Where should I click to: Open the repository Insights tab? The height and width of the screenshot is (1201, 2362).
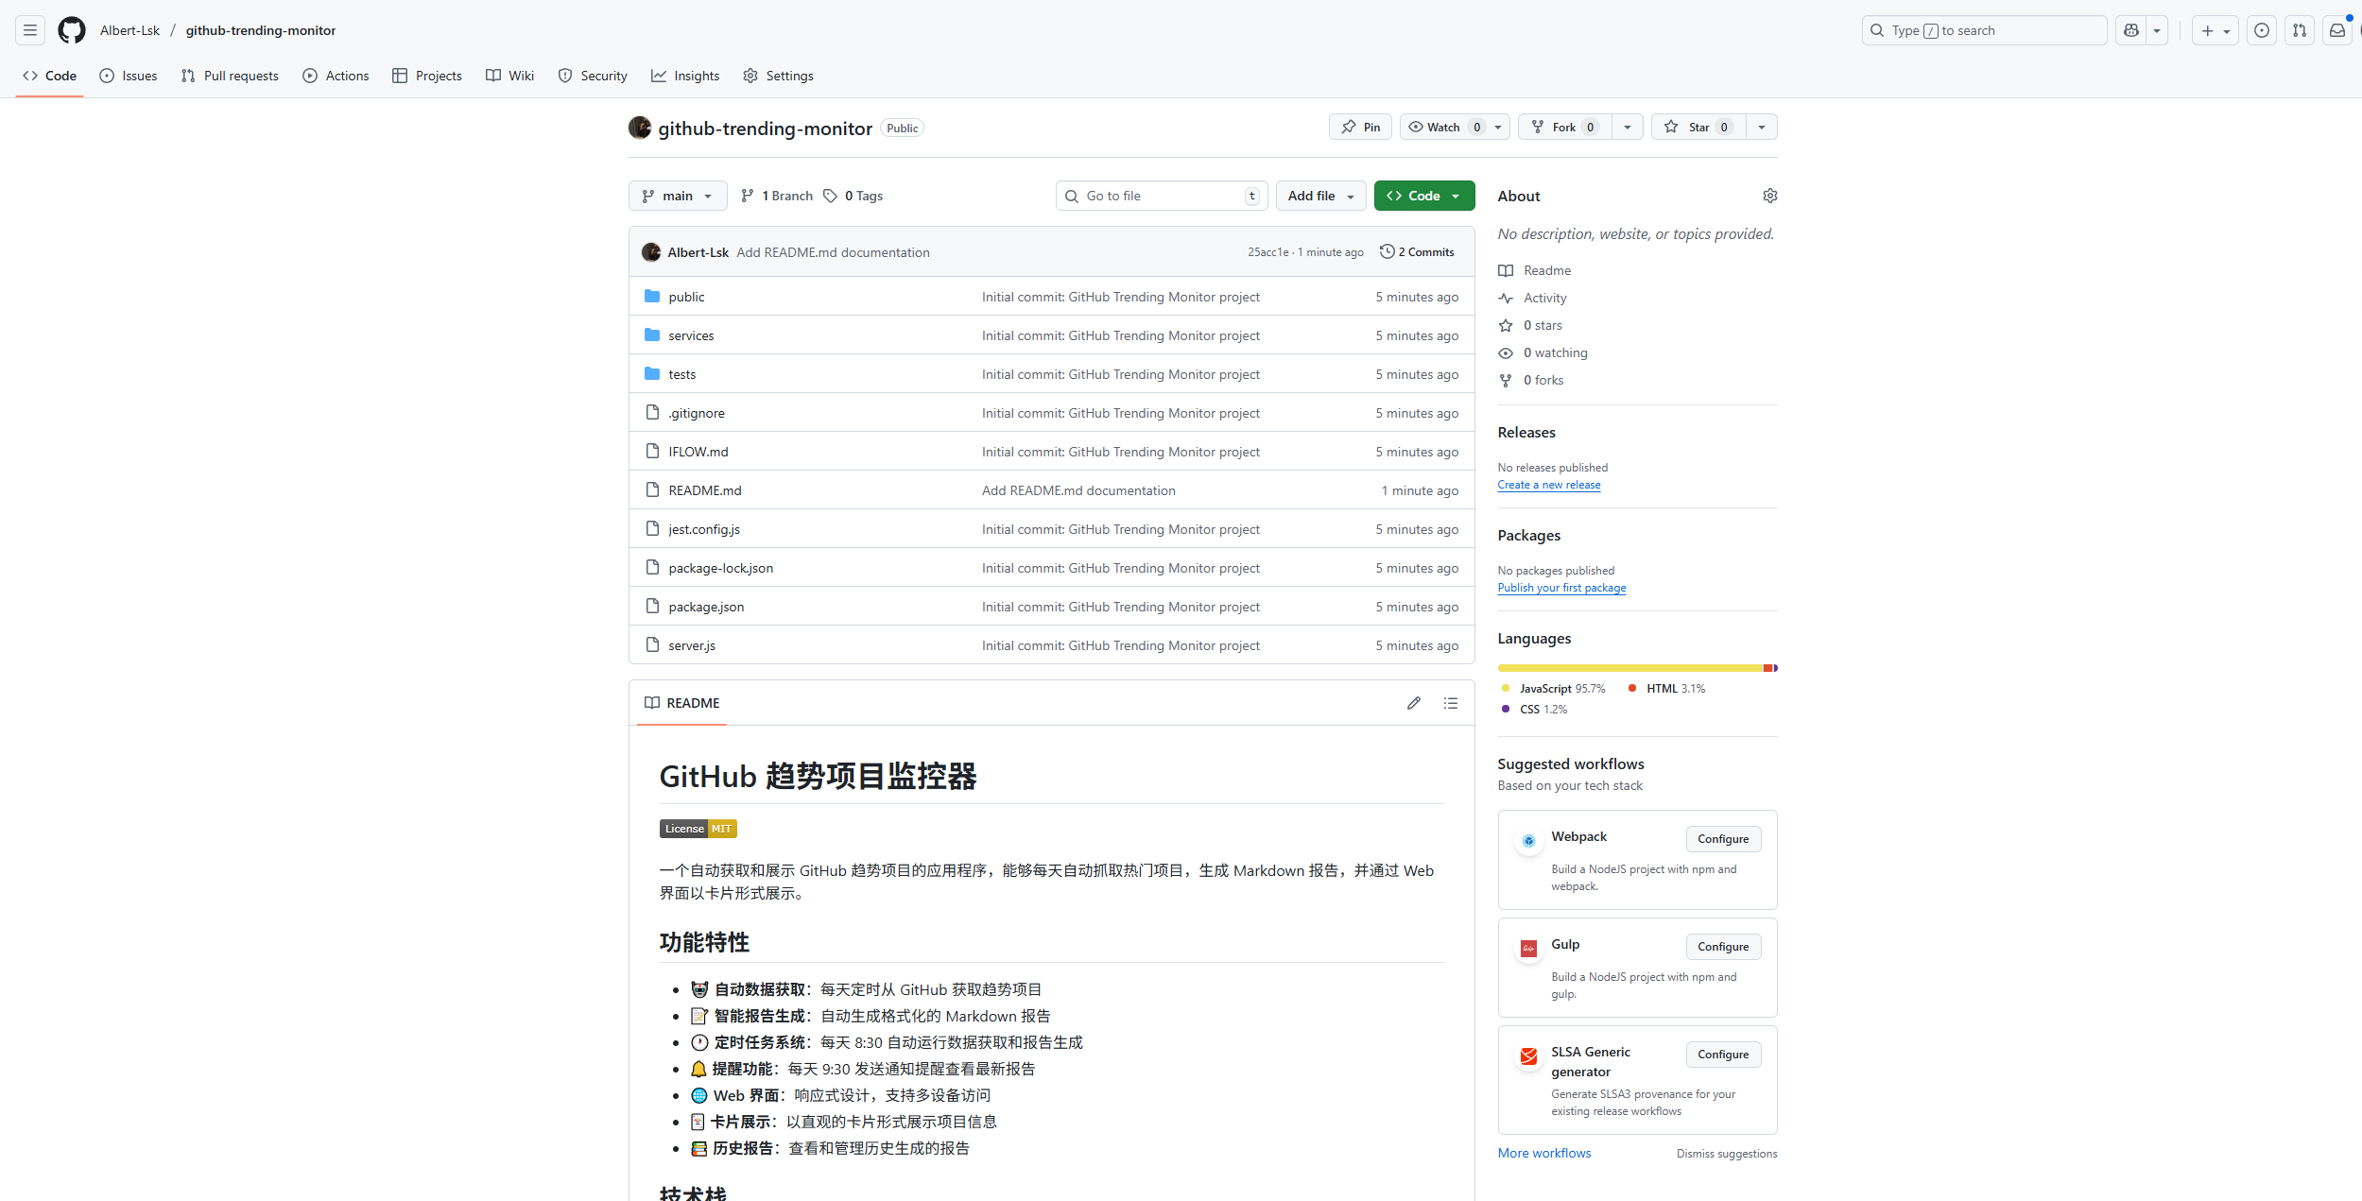click(x=684, y=76)
